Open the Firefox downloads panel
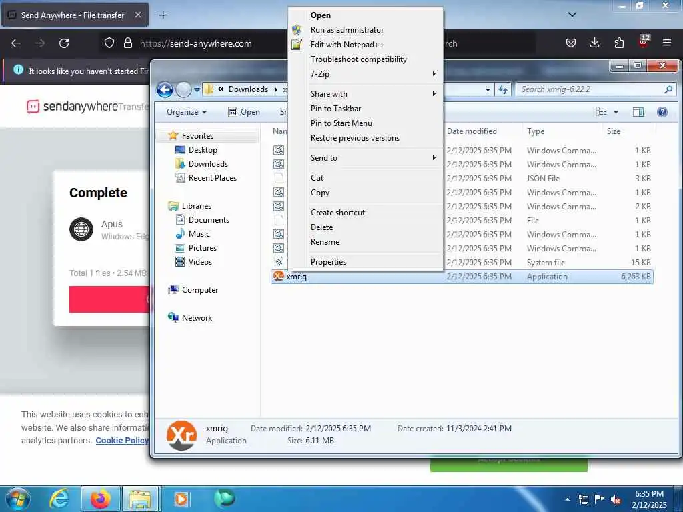This screenshot has width=683, height=512. coord(594,43)
